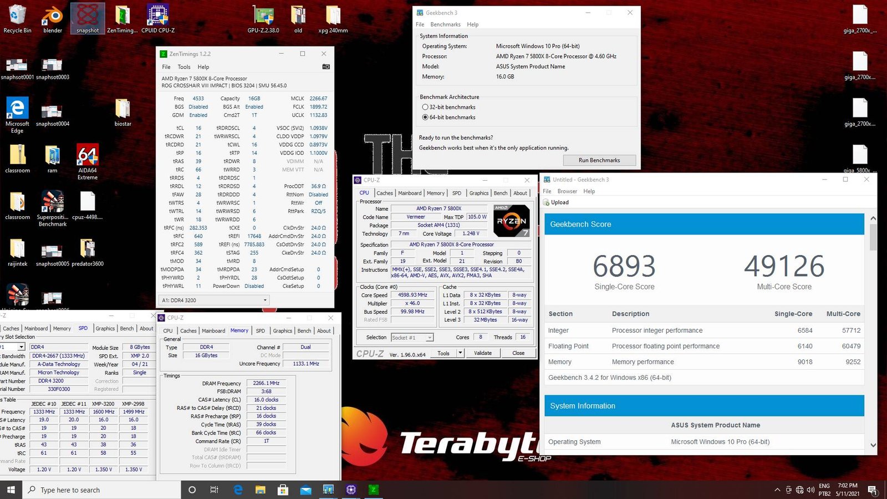Viewport: 887px width, 499px height.
Task: Select 32-bit benchmarks radio option
Action: (425, 107)
